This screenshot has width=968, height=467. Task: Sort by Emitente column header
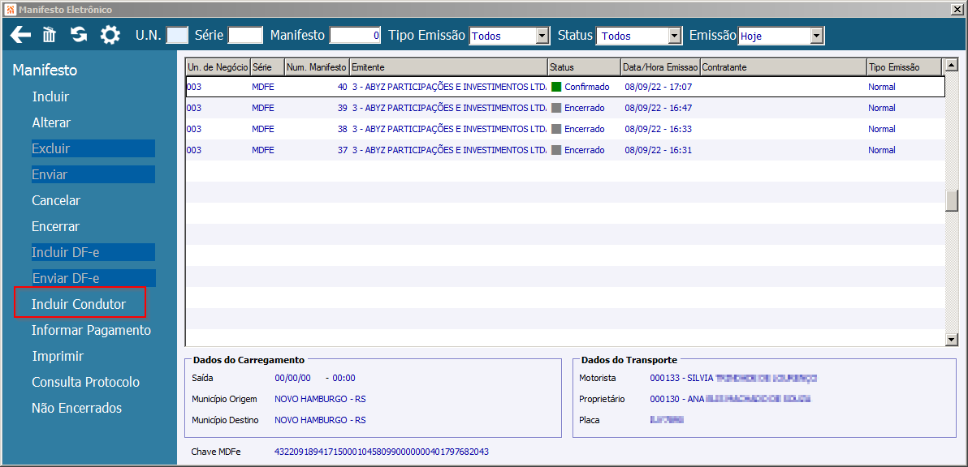click(449, 66)
